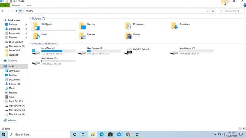The width and height of the screenshot is (246, 138).
Task: Open the Pictures folder in Folders section
Action: point(83,36)
